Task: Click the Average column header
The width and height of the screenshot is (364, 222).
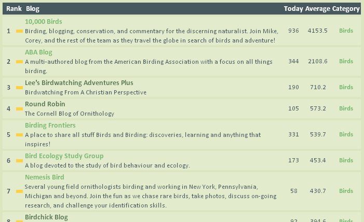Action: pyautogui.click(x=318, y=9)
